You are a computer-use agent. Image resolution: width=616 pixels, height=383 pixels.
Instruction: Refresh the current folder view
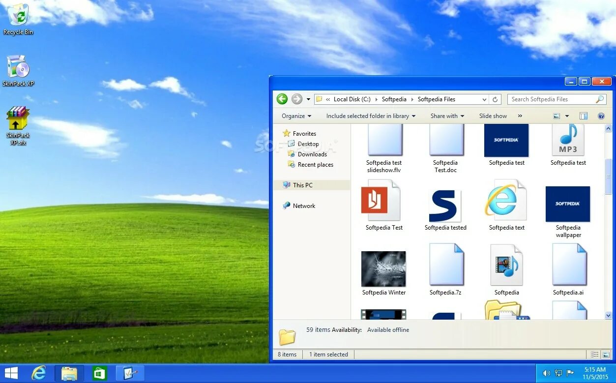495,99
